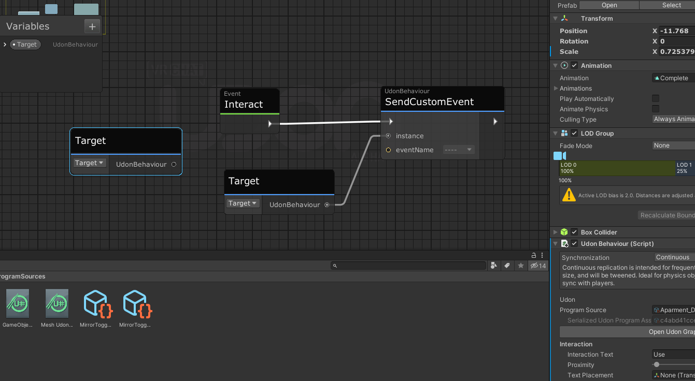Screen dimensions: 695x381
Task: Open the Synchronization Continuous dropdown
Action: click(x=674, y=257)
